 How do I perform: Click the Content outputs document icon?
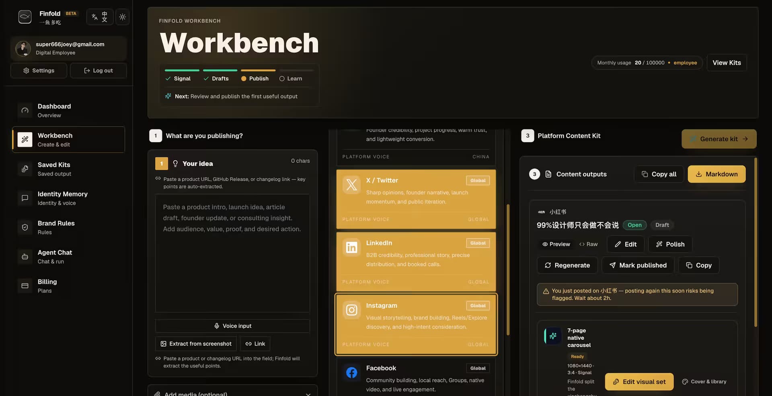pos(548,174)
